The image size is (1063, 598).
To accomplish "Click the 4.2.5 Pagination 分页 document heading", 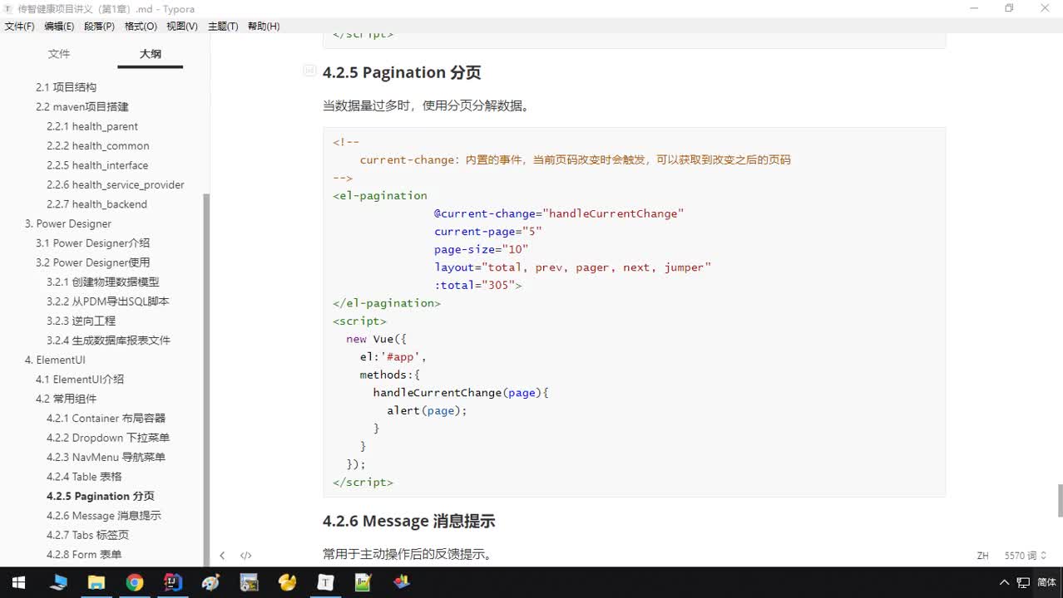I will click(x=402, y=72).
